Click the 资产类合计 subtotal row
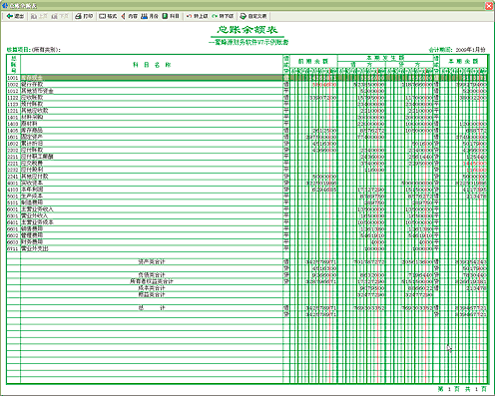This screenshot has height=396, width=495. pos(247,261)
